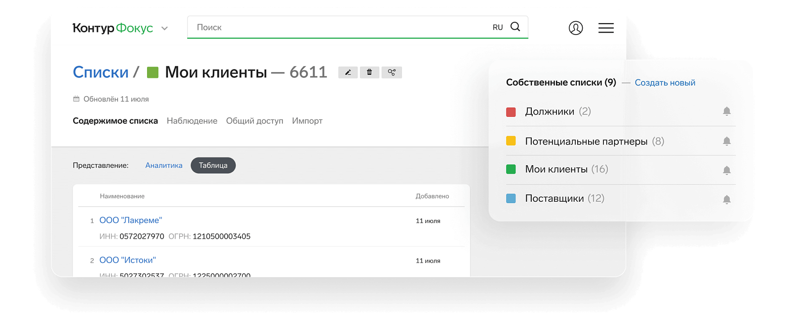Open the Должники list
The image size is (790, 323).
click(550, 111)
